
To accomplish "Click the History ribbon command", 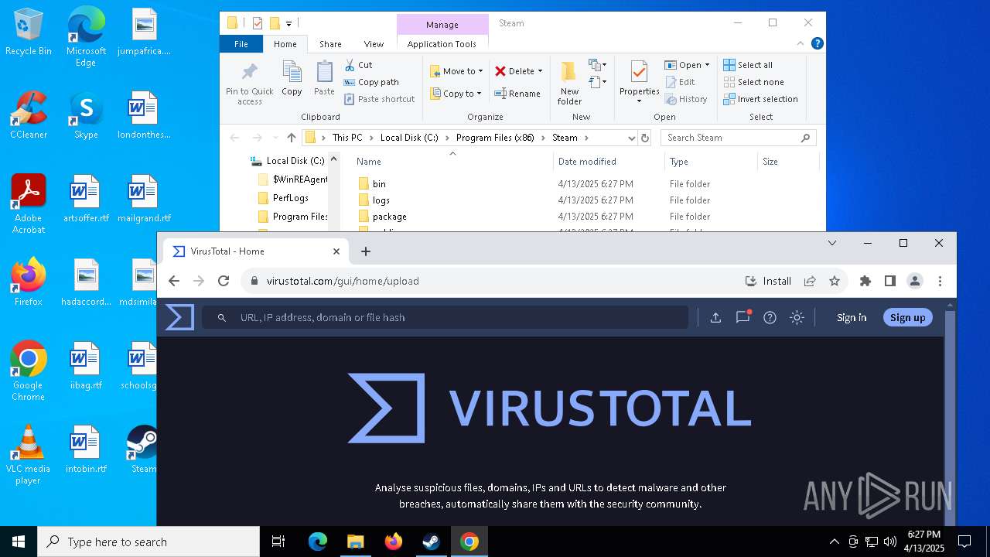I will tap(685, 99).
